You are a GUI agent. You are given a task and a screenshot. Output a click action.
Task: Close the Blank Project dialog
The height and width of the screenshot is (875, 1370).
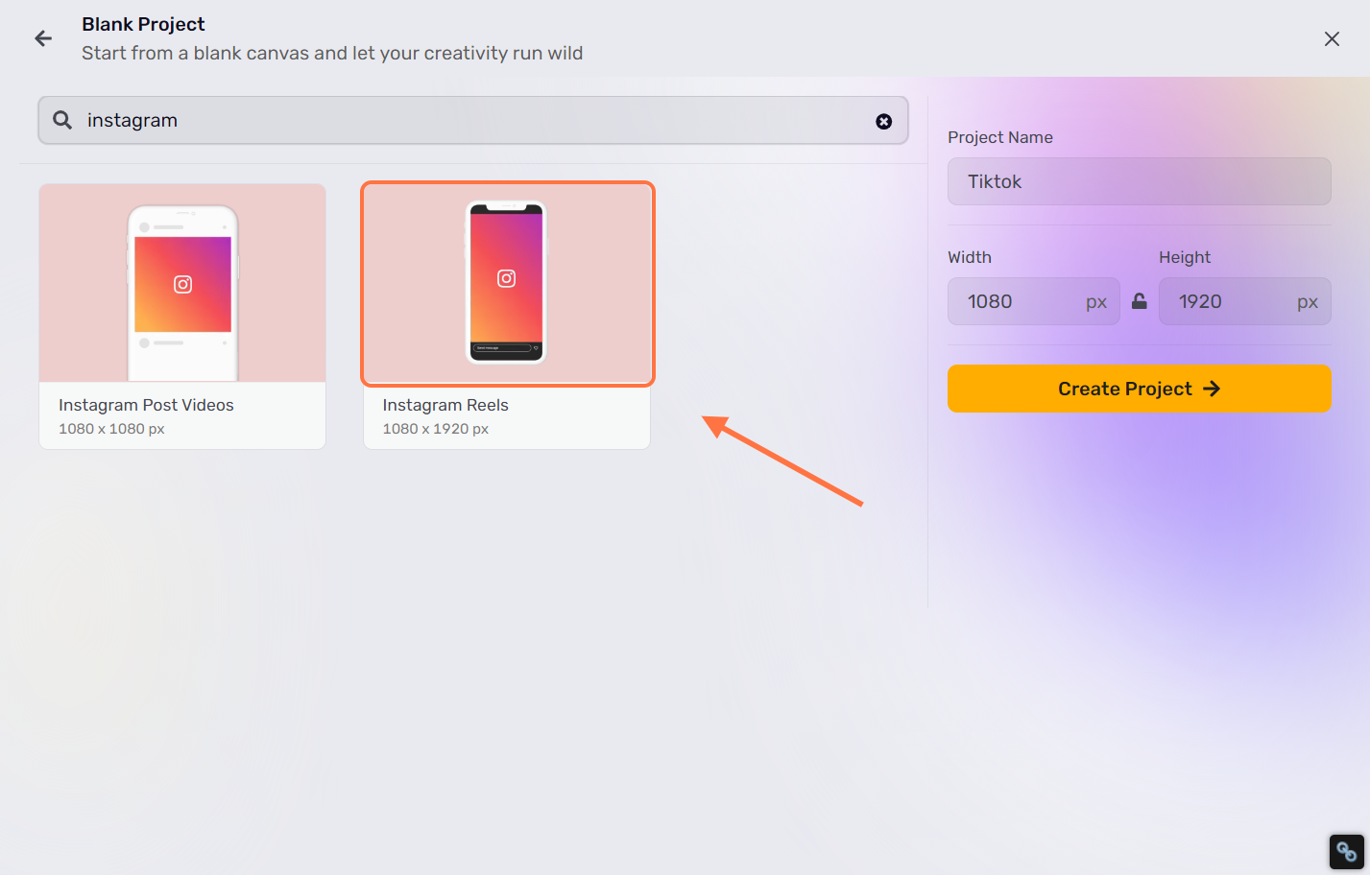coord(1332,38)
